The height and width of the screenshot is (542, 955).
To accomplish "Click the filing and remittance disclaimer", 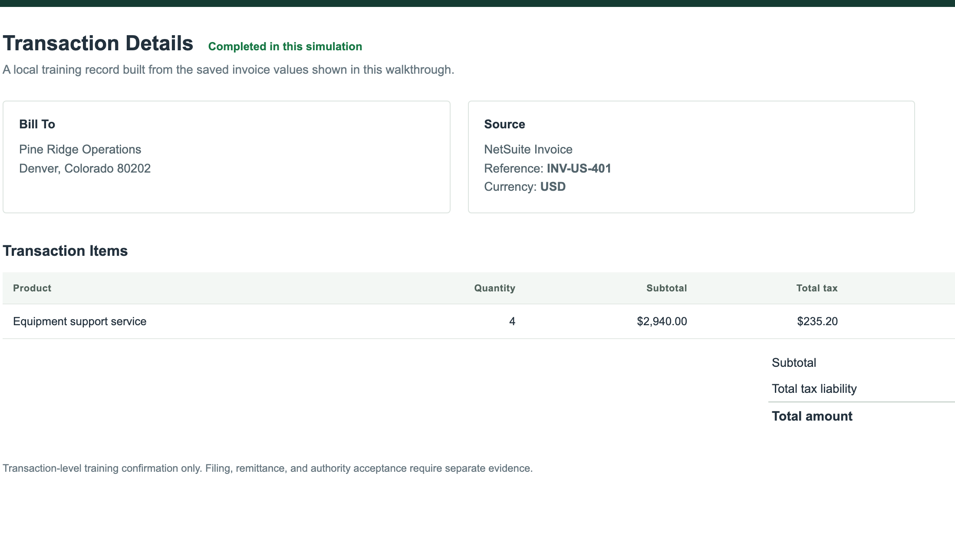I will 267,468.
